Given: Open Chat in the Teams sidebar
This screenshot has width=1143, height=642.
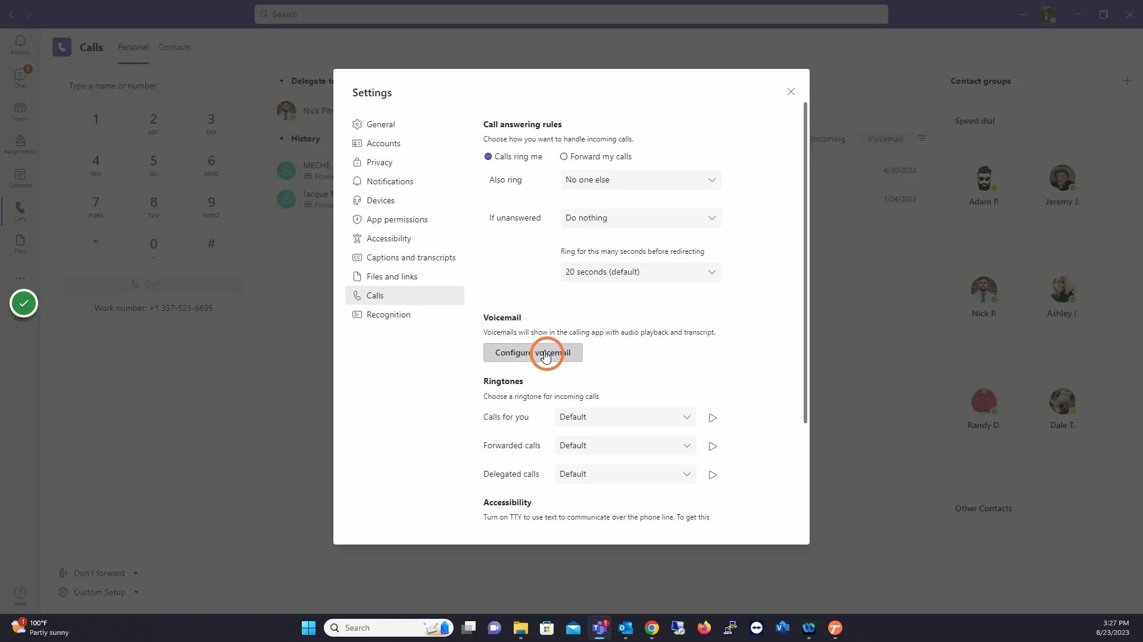Looking at the screenshot, I should coord(20,78).
